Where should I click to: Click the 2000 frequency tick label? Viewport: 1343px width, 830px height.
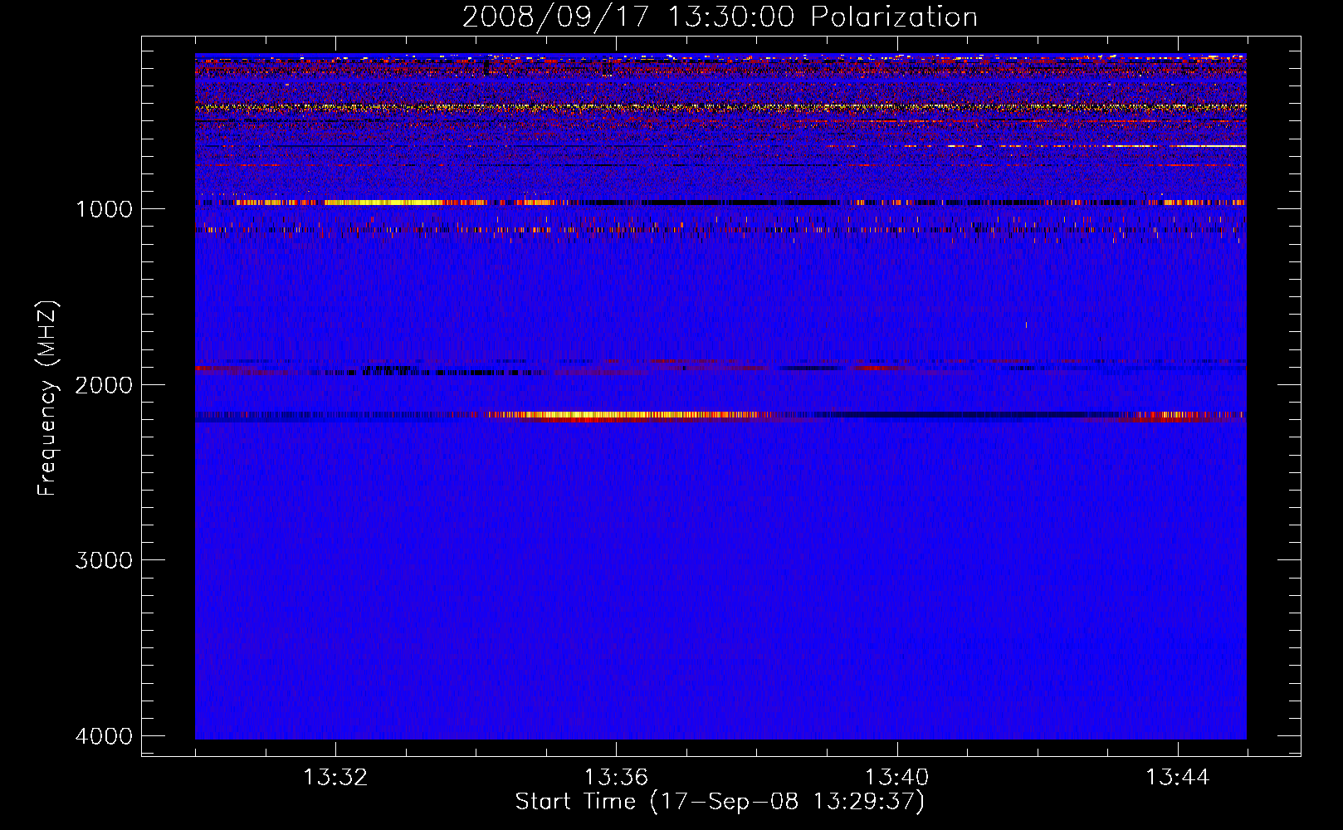[x=104, y=385]
